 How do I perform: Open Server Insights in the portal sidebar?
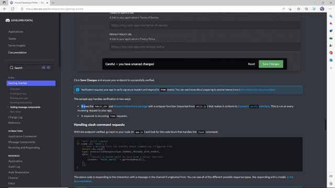[17, 45]
